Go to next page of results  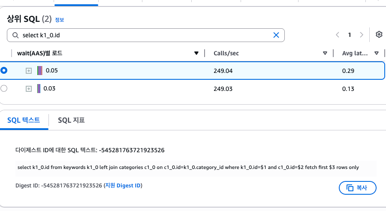click(362, 35)
